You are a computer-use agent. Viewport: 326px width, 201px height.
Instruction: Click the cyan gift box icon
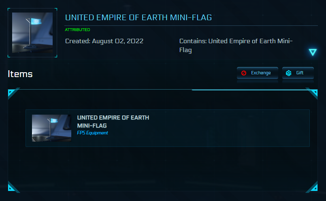point(289,73)
